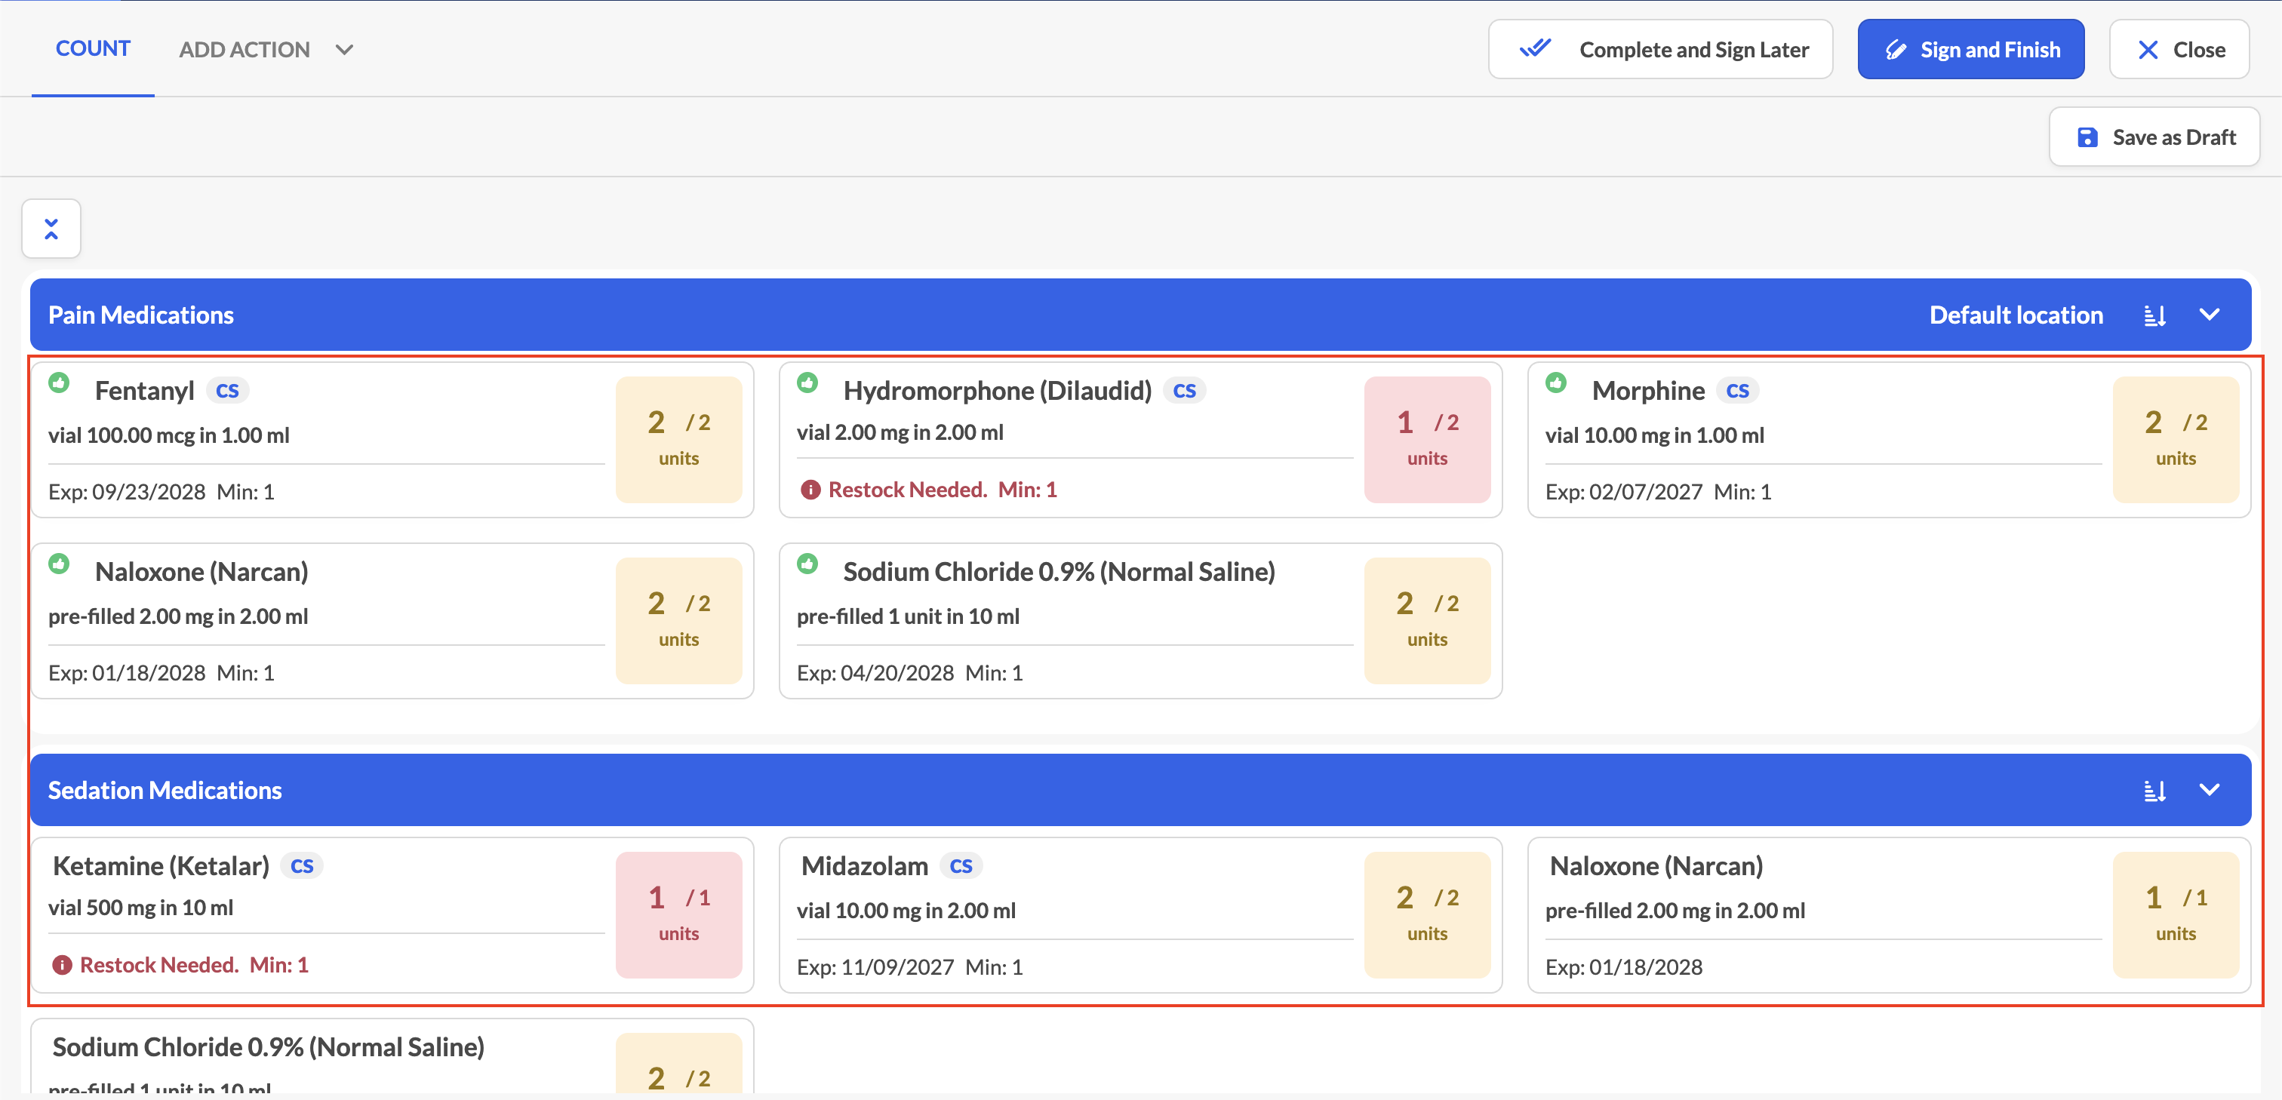The image size is (2282, 1100).
Task: Click Sodium Chloride 0.9% name in Pain Medications
Action: coord(1059,572)
